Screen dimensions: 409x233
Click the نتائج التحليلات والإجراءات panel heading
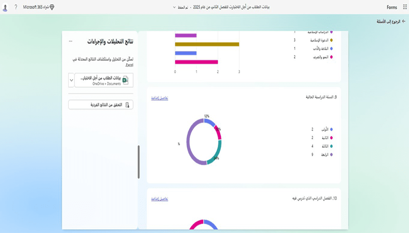tap(110, 41)
